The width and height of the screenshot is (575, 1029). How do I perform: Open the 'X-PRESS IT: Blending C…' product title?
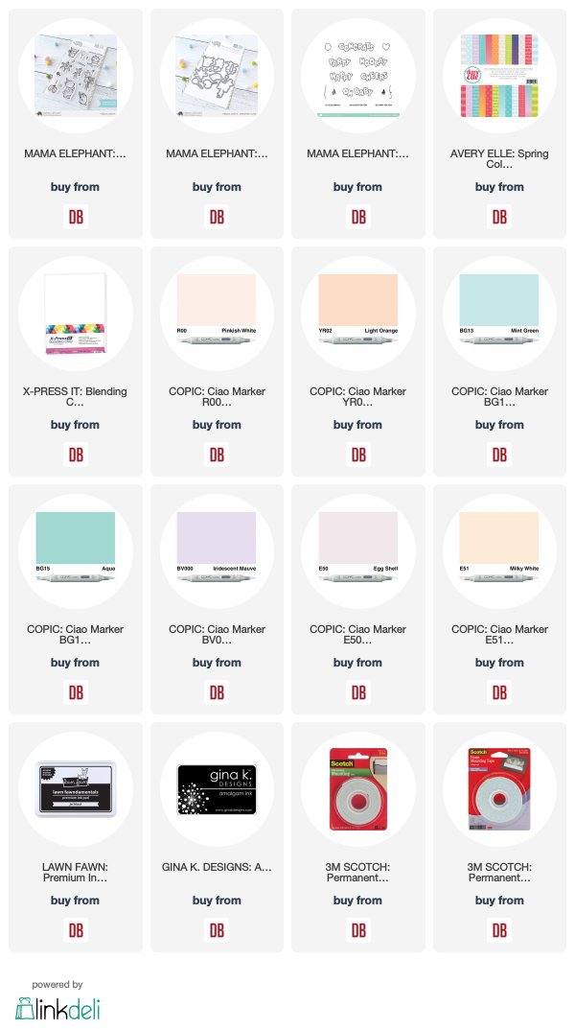pos(76,396)
